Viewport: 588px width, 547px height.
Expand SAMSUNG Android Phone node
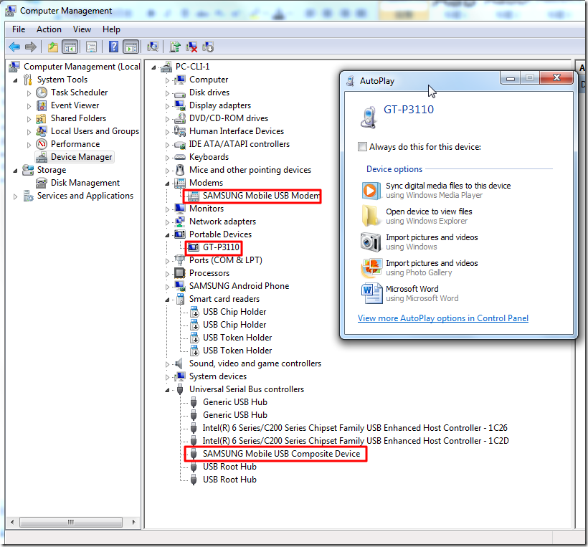point(167,287)
